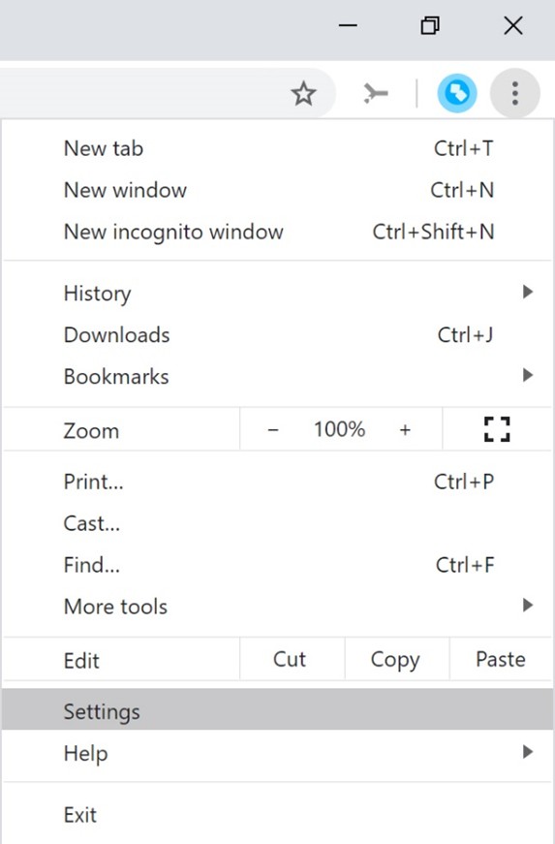The height and width of the screenshot is (844, 555).
Task: Decrease zoom with the minus button
Action: tap(273, 429)
